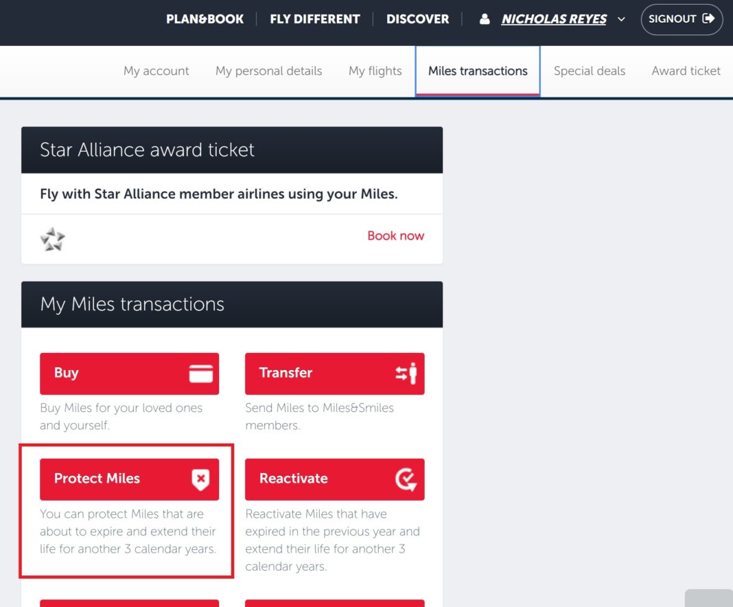
Task: Click the user profile silhouette icon
Action: 485,19
